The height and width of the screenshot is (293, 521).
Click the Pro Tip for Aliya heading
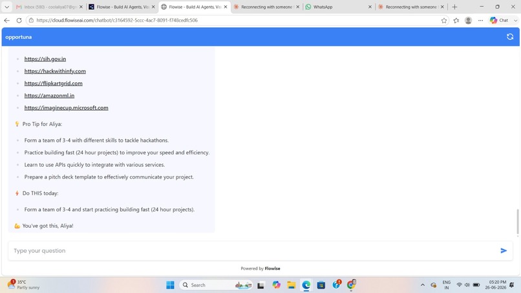tap(42, 124)
